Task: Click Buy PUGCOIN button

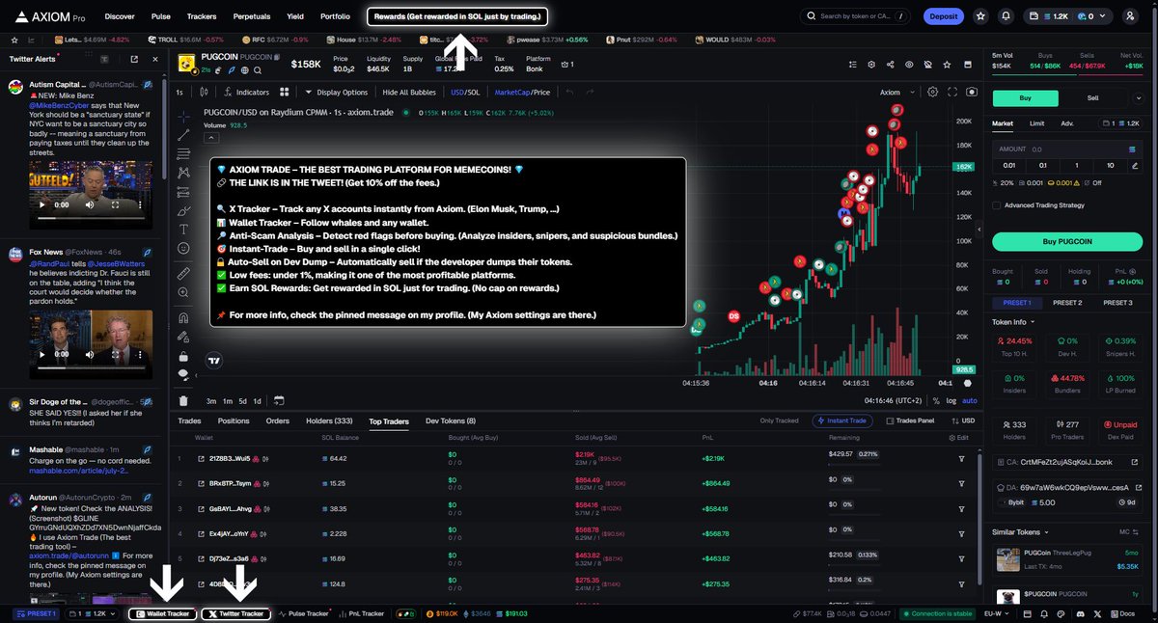Action: (1066, 242)
